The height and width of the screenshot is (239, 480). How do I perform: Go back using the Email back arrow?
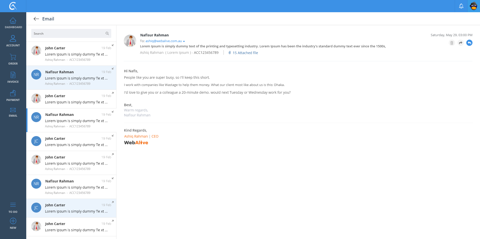click(x=36, y=19)
